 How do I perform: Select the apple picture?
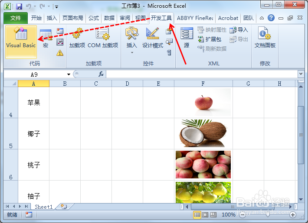203,102
